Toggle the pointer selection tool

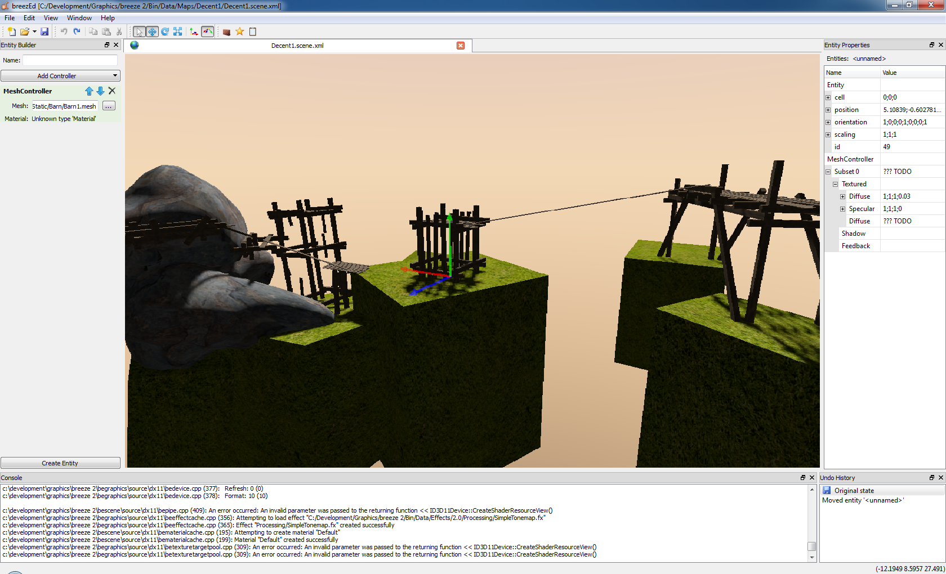click(x=139, y=32)
